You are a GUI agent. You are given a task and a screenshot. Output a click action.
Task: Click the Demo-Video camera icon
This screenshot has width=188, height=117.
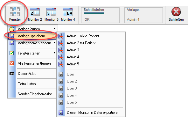click(x=12, y=74)
